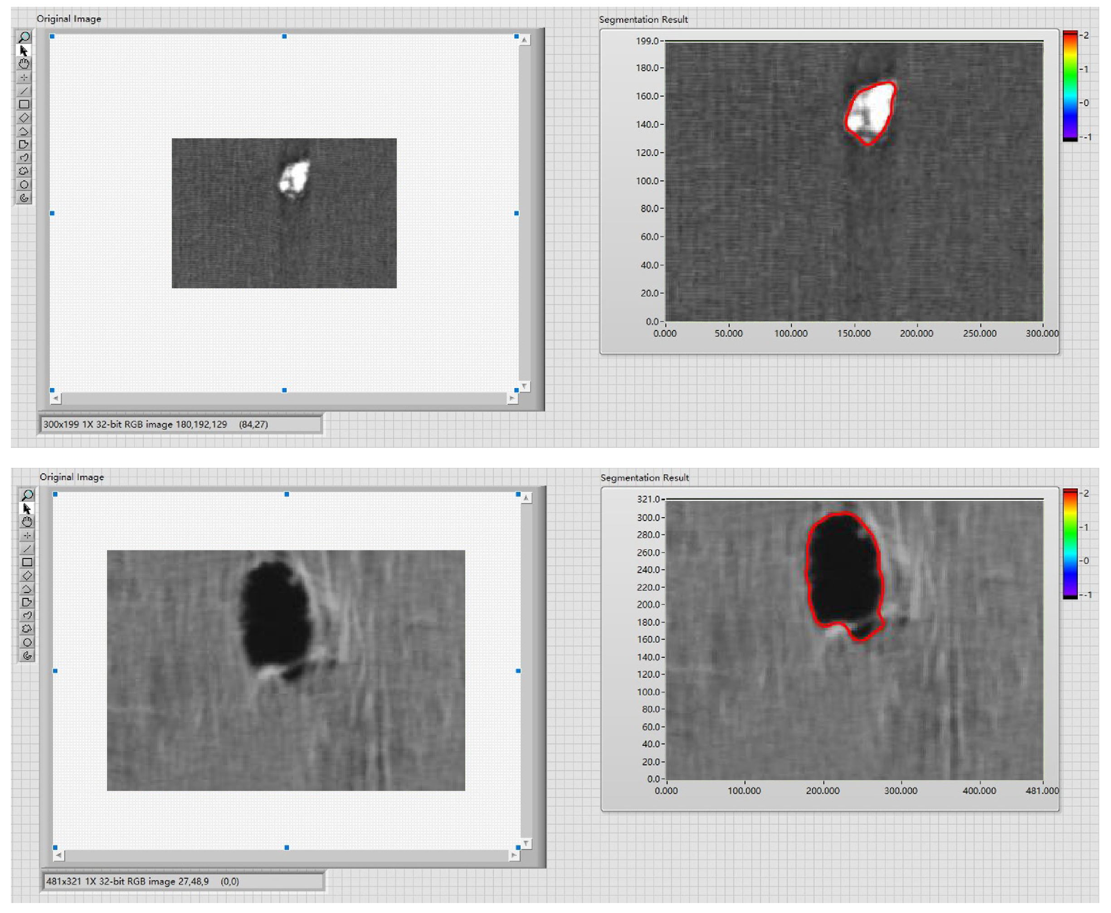Select the Pan hand tool in the 300x199 image palette

pos(24,63)
